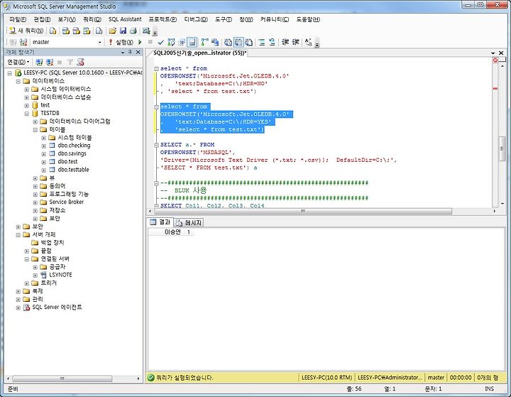This screenshot has height=397, width=511.
Task: Click the Open File folder icon
Action: [x=112, y=31]
